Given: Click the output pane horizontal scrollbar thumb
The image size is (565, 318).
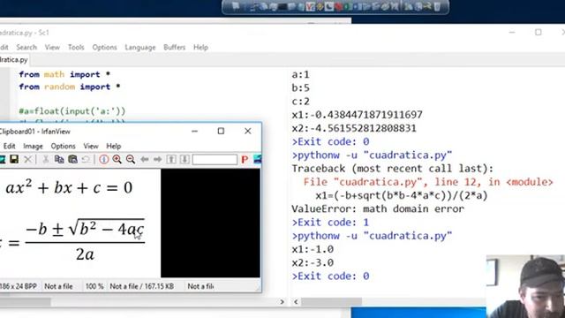Looking at the screenshot, I should (x=331, y=302).
